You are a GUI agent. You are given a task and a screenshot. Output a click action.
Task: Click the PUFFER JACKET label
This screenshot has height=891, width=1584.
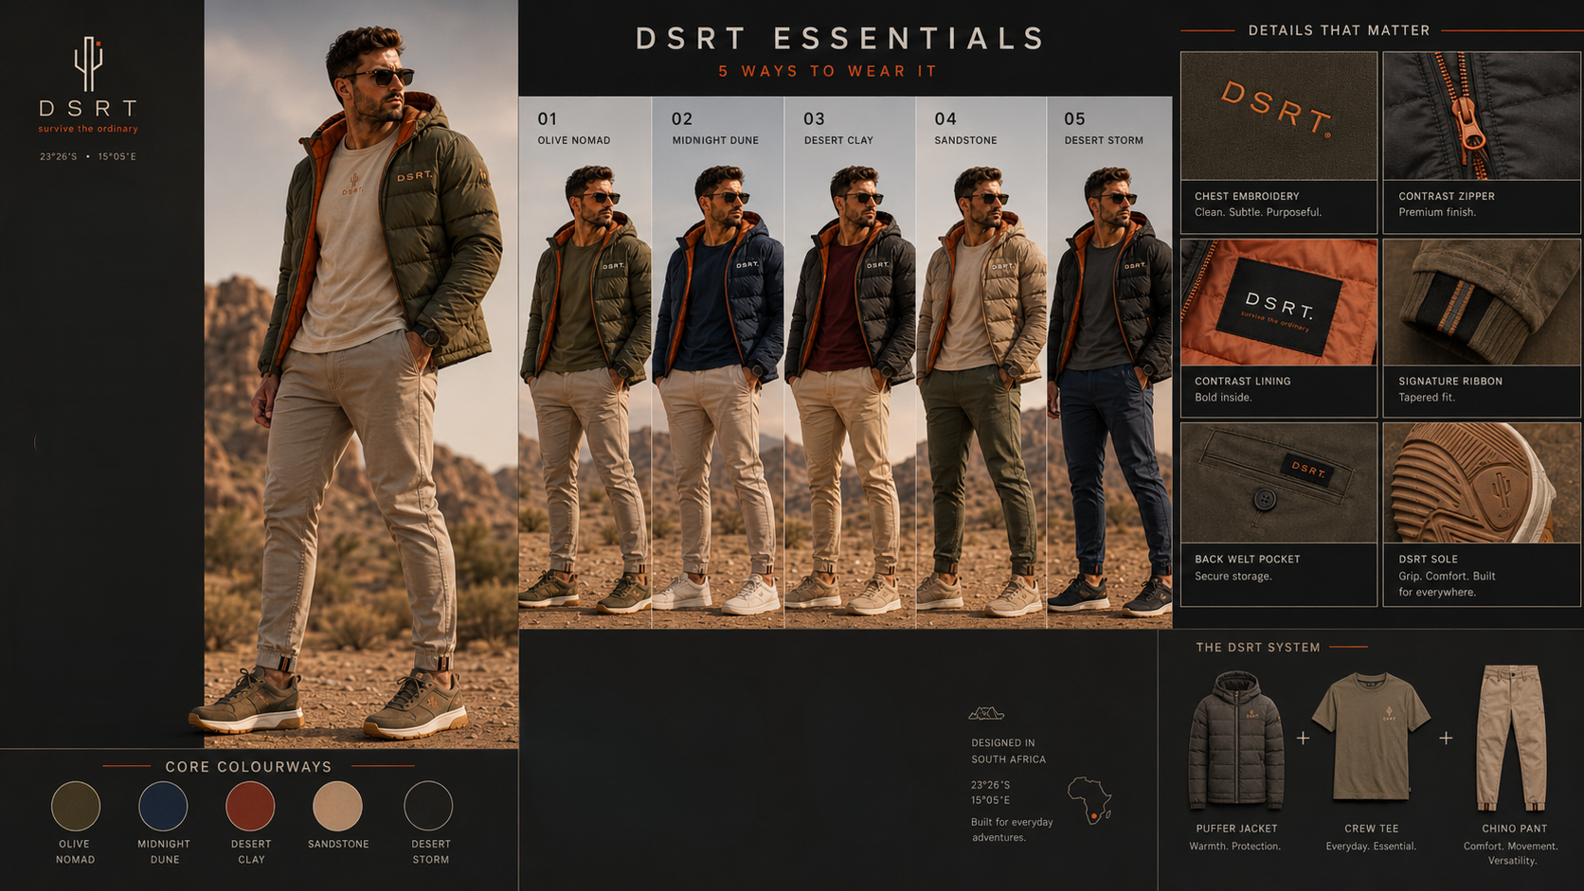(x=1236, y=829)
